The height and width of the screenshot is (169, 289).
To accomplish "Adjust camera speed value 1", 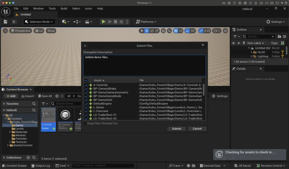I will tap(217, 31).
